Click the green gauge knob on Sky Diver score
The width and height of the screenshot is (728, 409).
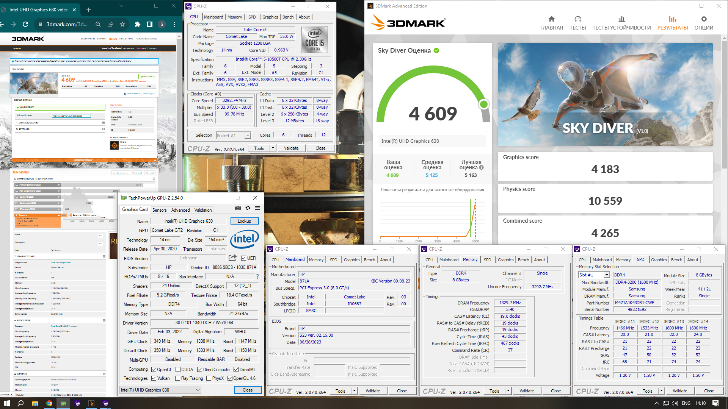(484, 104)
